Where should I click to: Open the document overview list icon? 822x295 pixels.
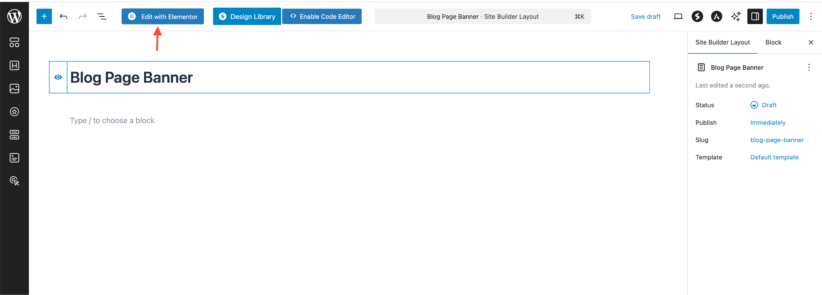(102, 16)
